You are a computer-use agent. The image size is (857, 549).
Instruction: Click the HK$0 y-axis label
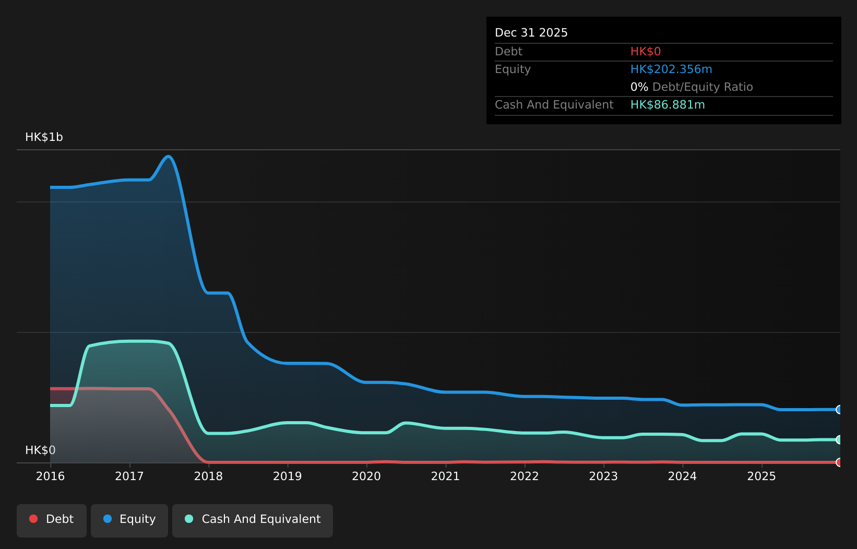(40, 450)
